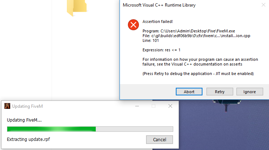The width and height of the screenshot is (269, 150).
Task: Select Ignore in the assertion dialog
Action: click(x=250, y=92)
